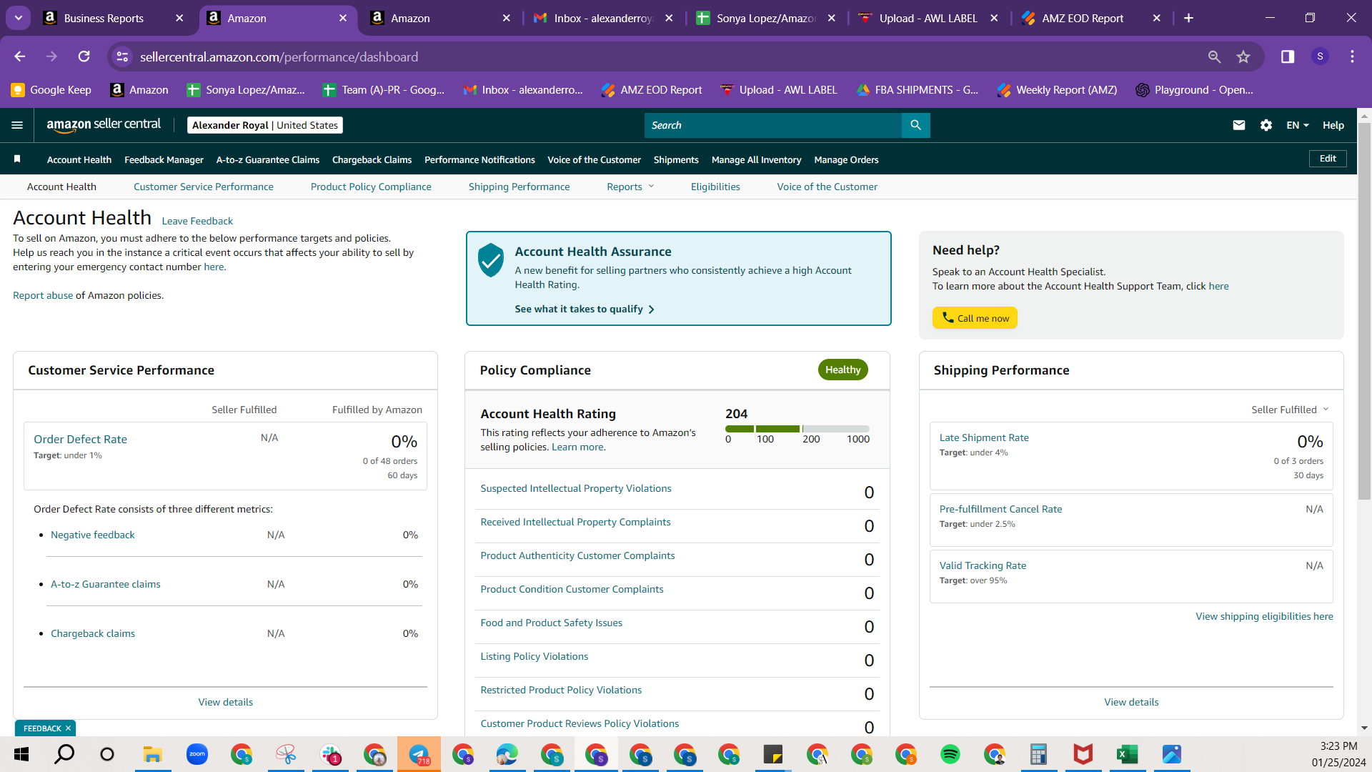
Task: Launch Zoom from the taskbar
Action: click(197, 754)
